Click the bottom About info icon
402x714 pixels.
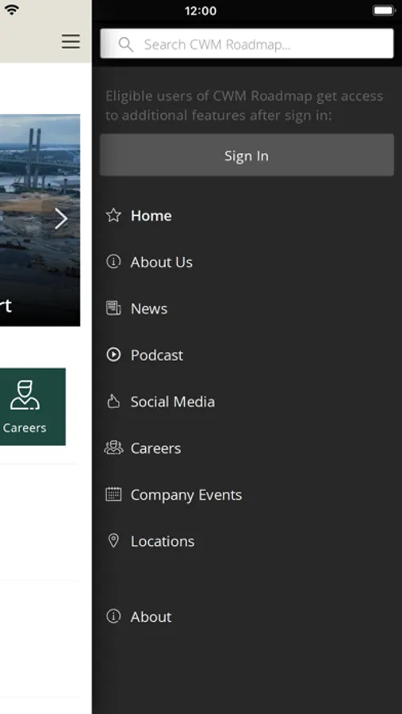click(113, 616)
